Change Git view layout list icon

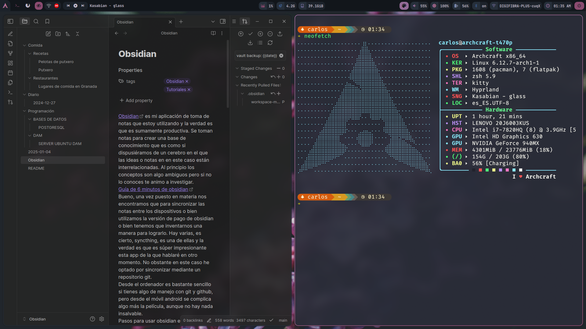click(260, 43)
